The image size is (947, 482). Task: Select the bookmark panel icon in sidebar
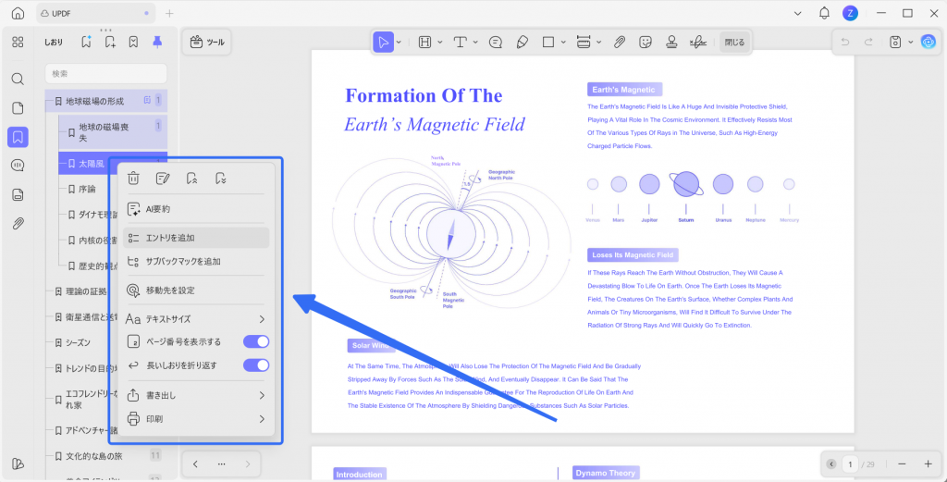(18, 137)
